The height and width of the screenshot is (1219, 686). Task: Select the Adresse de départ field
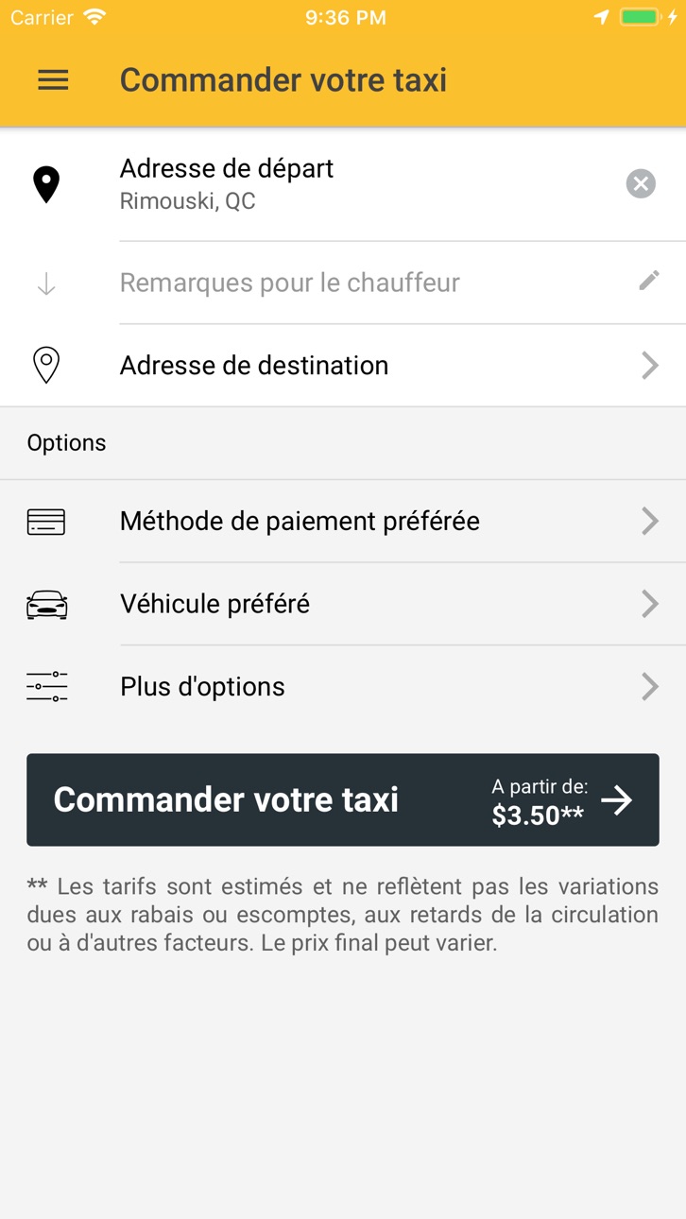pos(343,184)
